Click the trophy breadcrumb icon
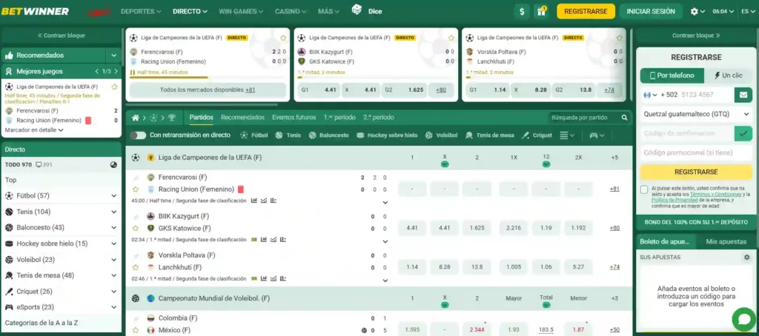 [172, 118]
